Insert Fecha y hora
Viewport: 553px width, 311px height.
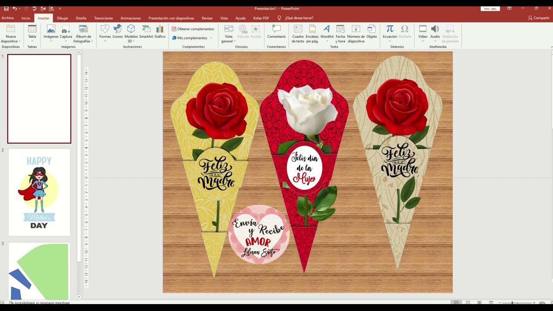(340, 34)
